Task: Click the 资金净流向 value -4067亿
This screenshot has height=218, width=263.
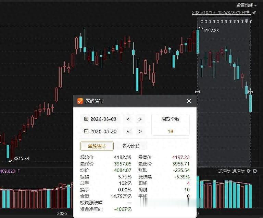Action: tap(123, 209)
